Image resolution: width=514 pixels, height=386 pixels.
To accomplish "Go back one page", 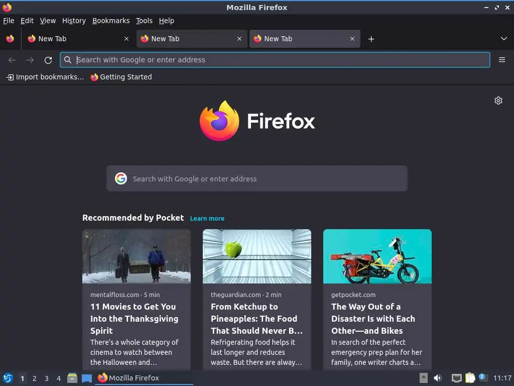I will 12,60.
